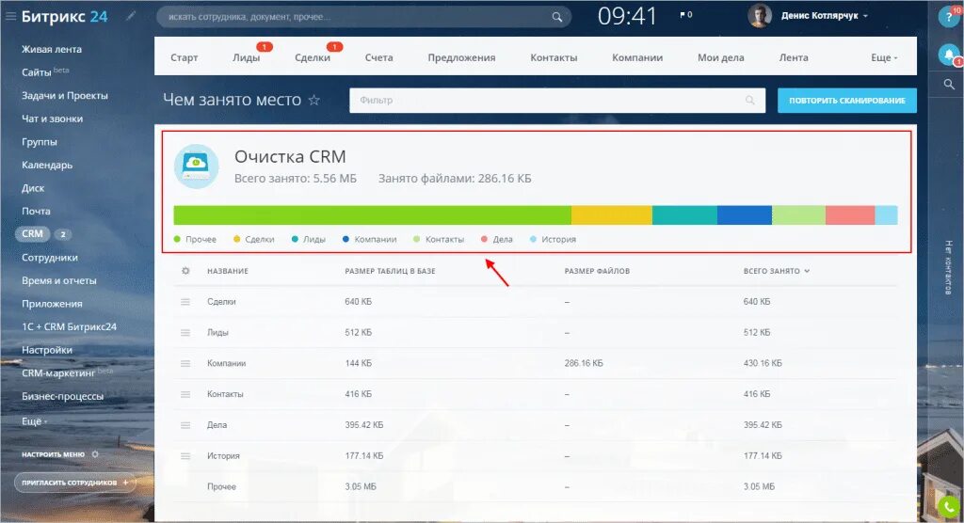Switch to the Сделки tab

tap(313, 57)
